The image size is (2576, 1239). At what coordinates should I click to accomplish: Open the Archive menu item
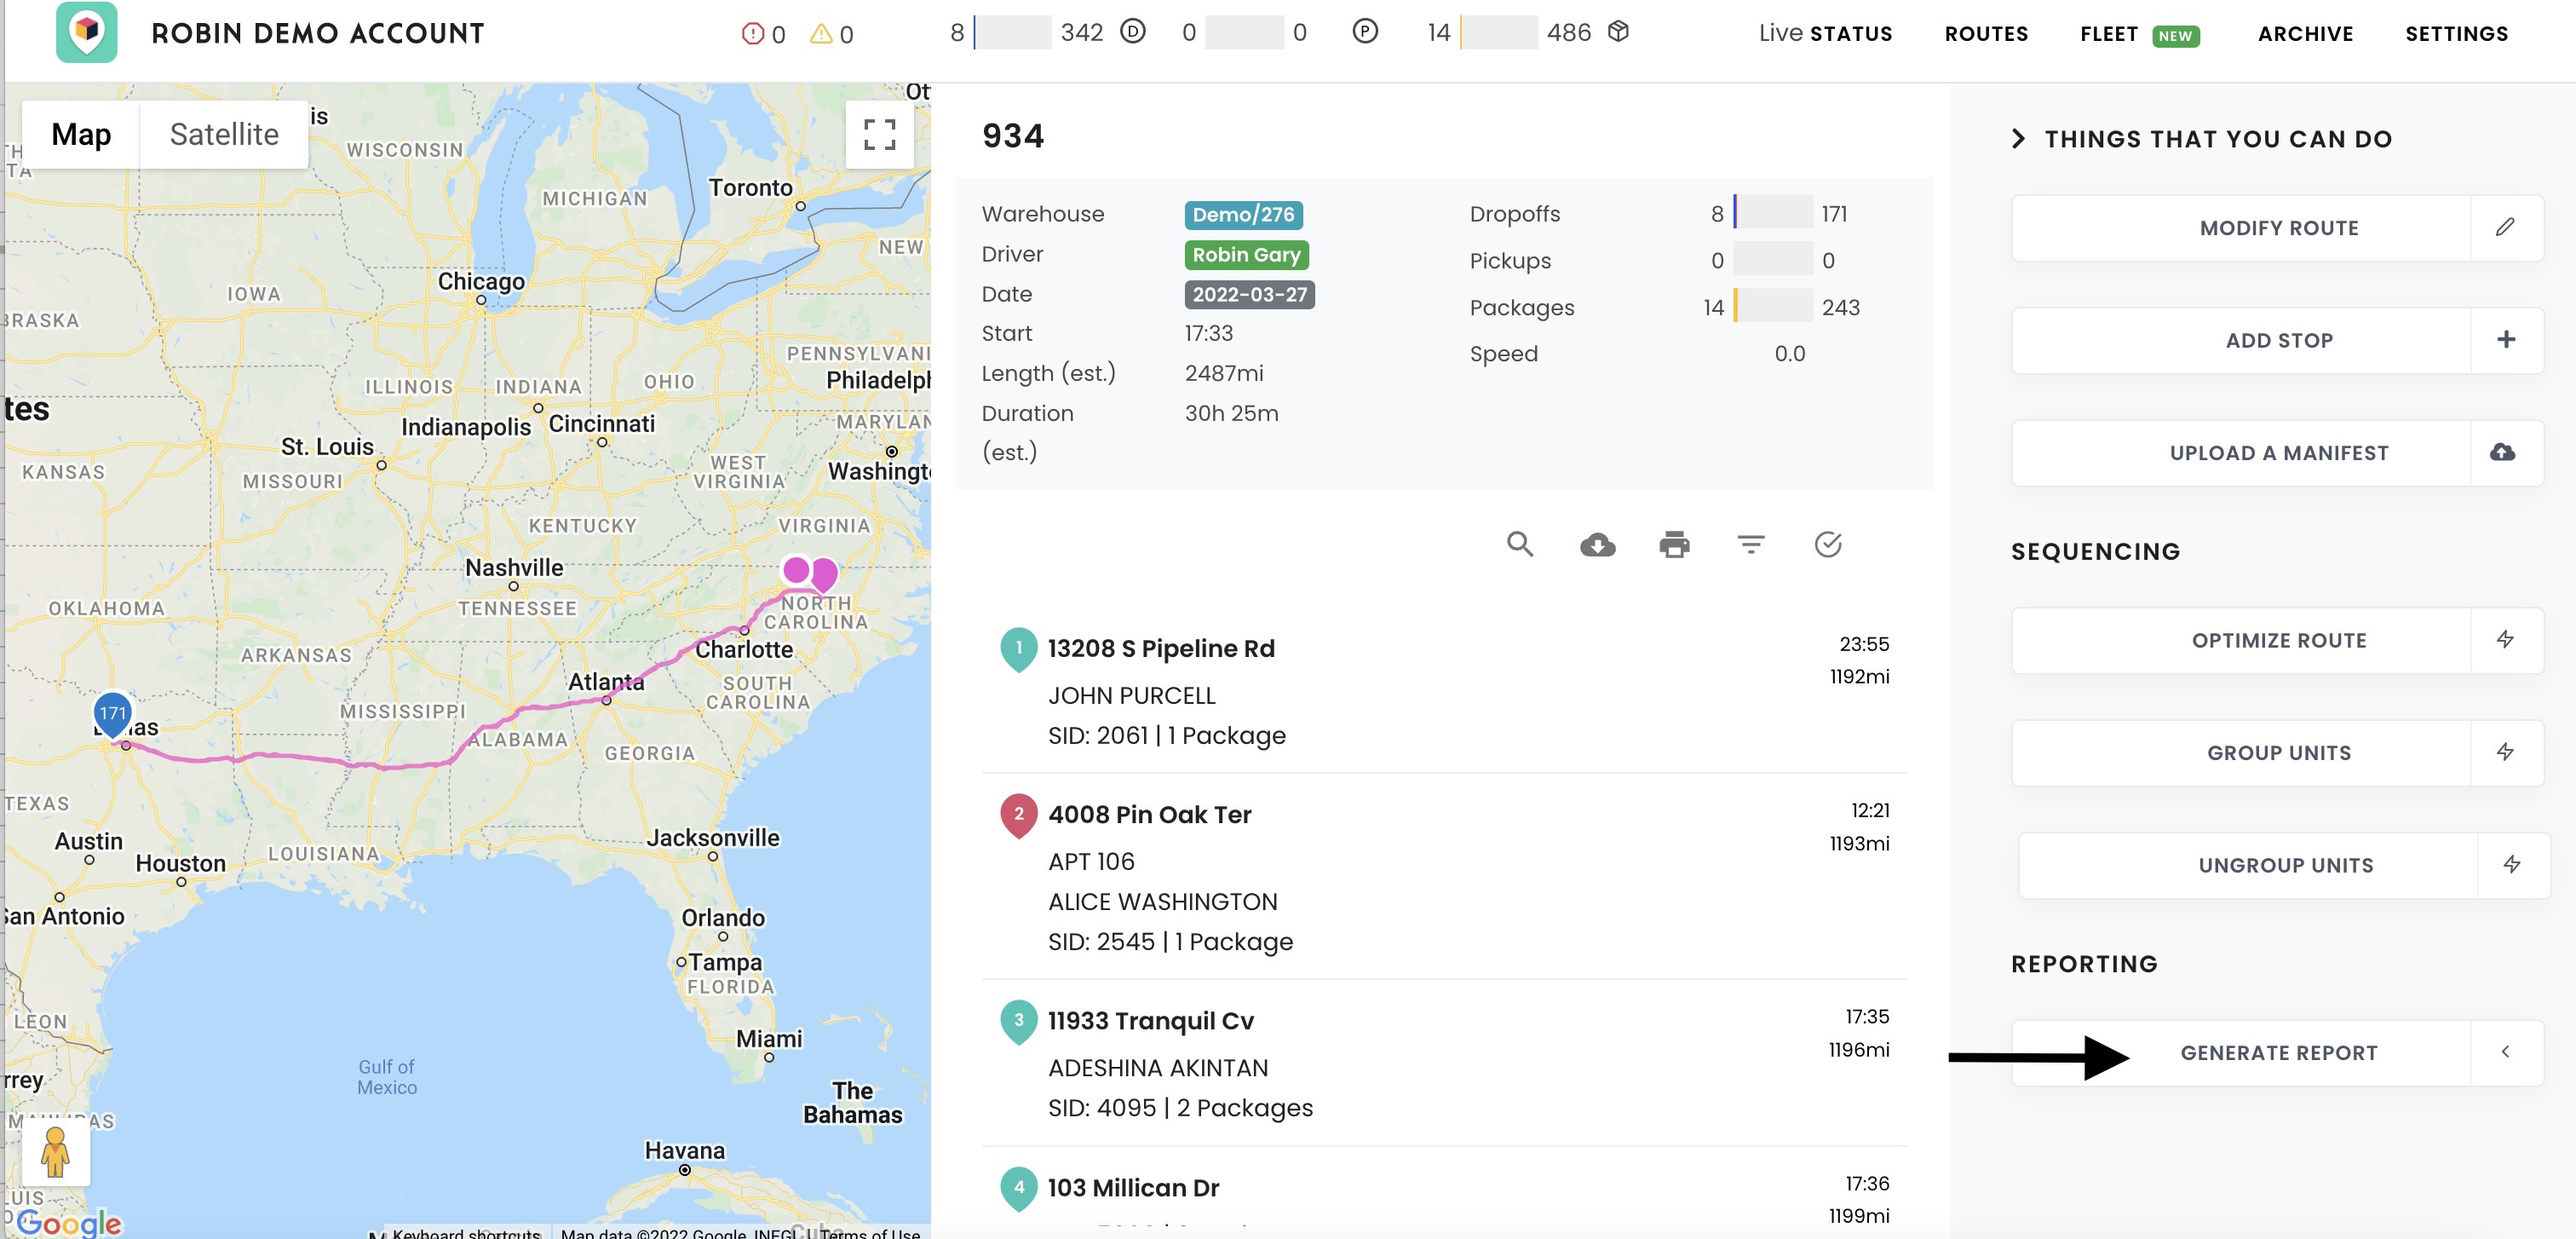[x=2304, y=34]
